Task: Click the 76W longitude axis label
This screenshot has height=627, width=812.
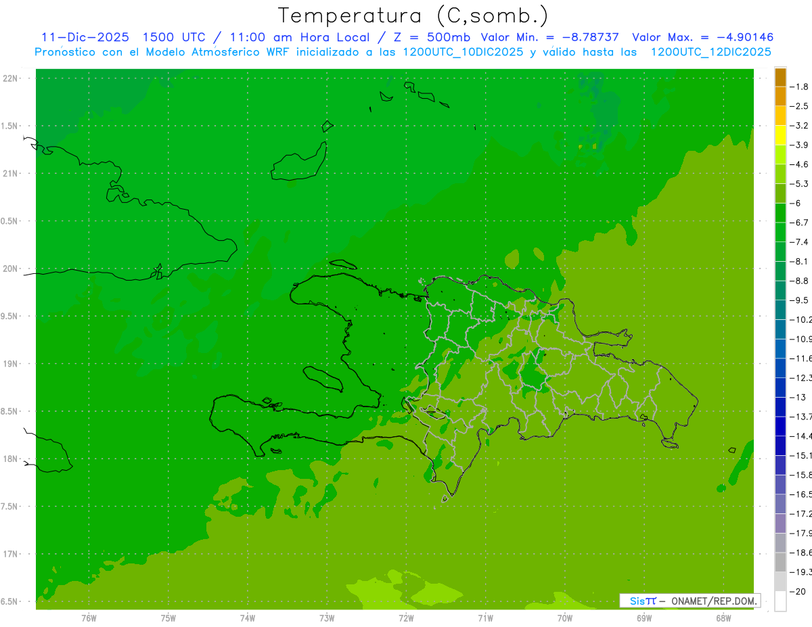Action: [x=89, y=618]
